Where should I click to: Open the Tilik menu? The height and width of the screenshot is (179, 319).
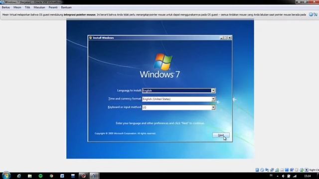point(27,7)
